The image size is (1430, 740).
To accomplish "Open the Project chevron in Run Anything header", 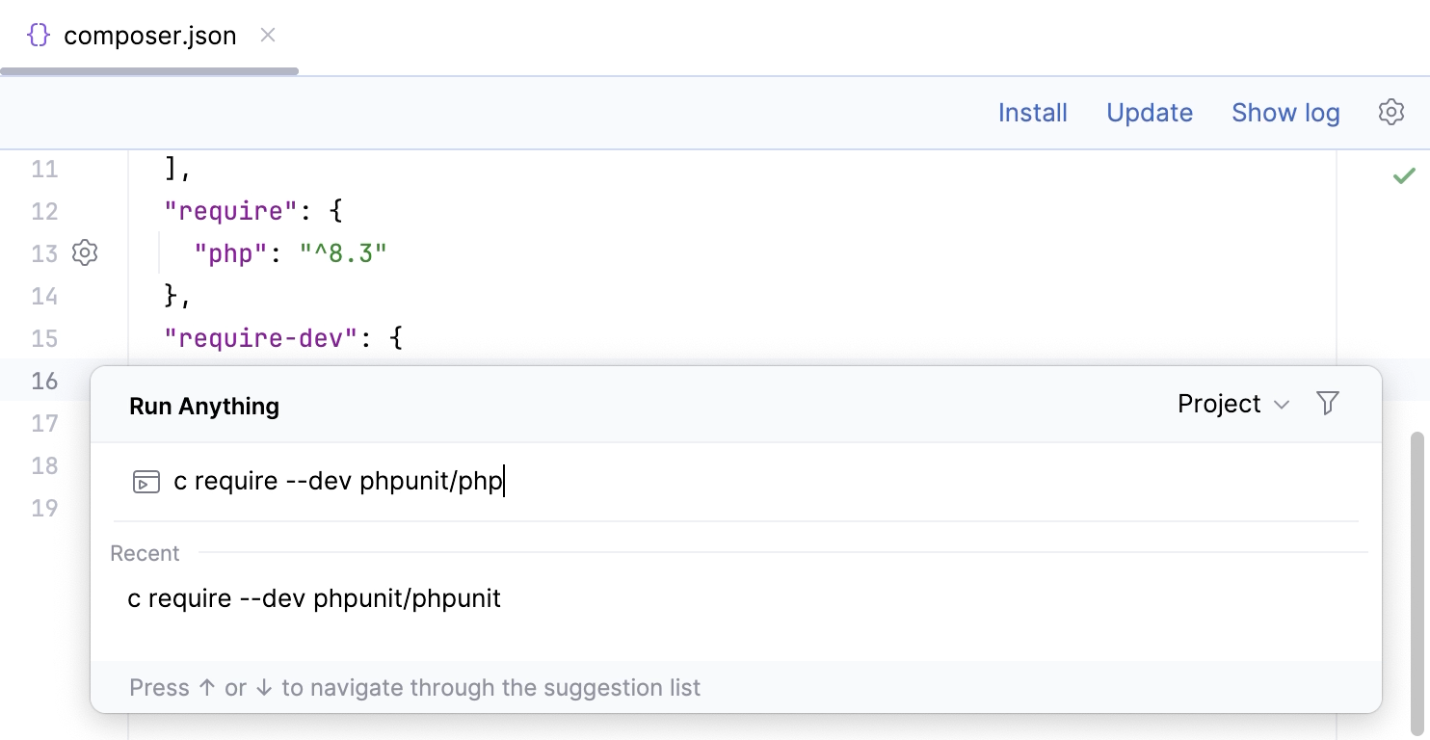I will point(1282,405).
